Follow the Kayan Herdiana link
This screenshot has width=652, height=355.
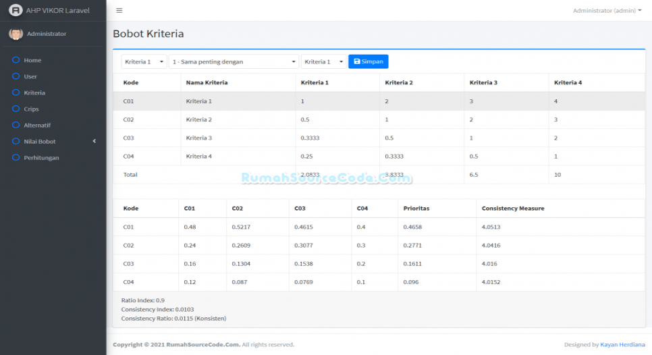[622, 344]
